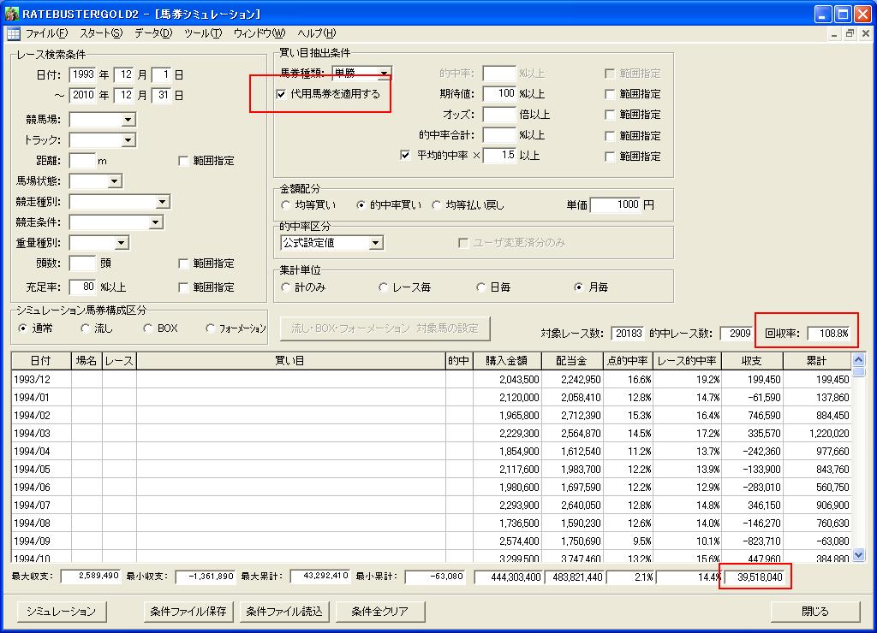Open the トラック dropdown
The width and height of the screenshot is (877, 633).
tap(128, 140)
